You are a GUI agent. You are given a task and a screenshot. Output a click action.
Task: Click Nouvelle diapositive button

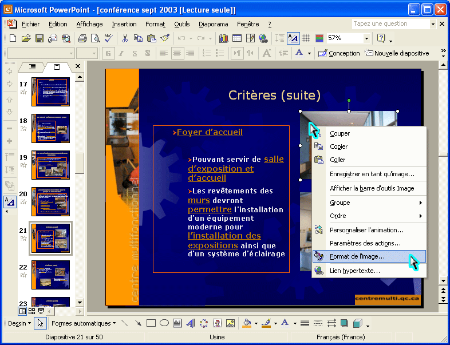(397, 53)
